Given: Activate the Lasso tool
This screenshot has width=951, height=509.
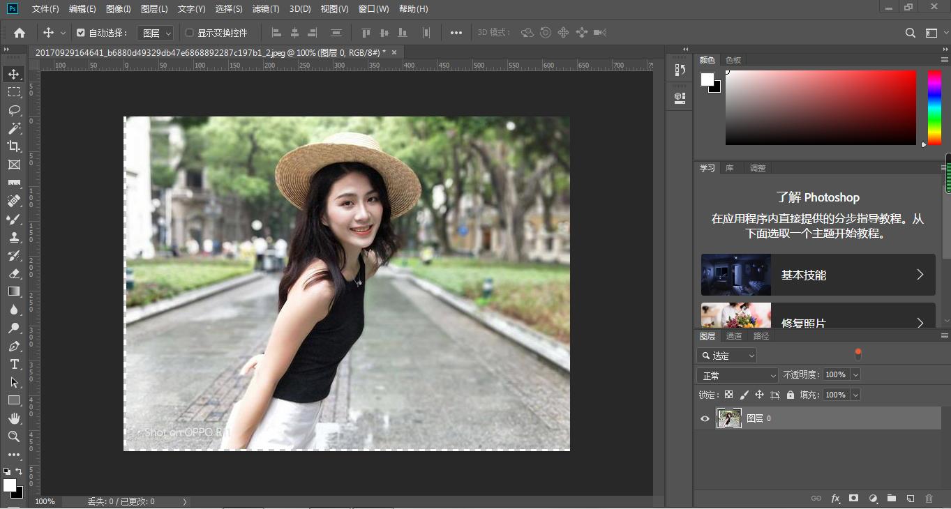Looking at the screenshot, I should click(x=14, y=110).
